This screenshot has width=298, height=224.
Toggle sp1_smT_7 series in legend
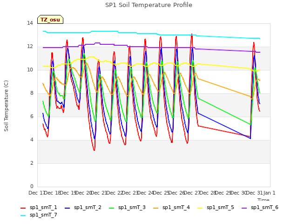click(x=39, y=215)
